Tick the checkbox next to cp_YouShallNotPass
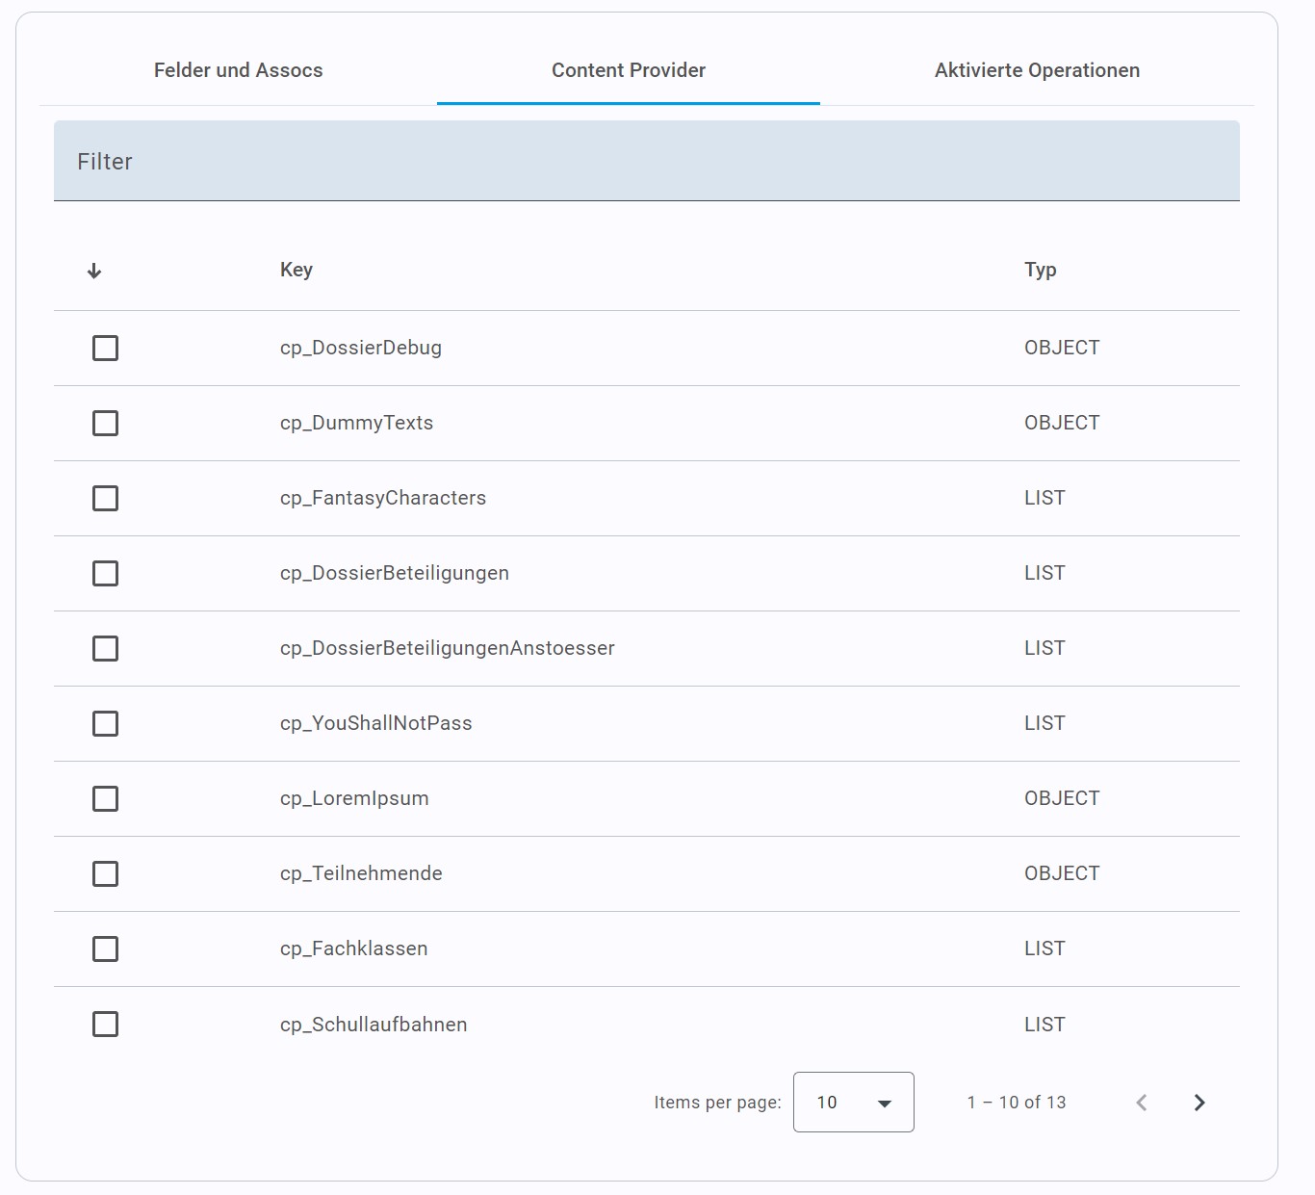The image size is (1315, 1195). click(105, 723)
